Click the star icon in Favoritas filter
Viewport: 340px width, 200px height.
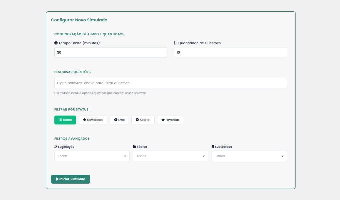click(163, 120)
